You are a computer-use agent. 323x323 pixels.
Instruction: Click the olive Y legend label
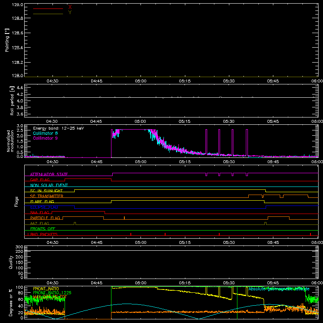click(x=70, y=13)
